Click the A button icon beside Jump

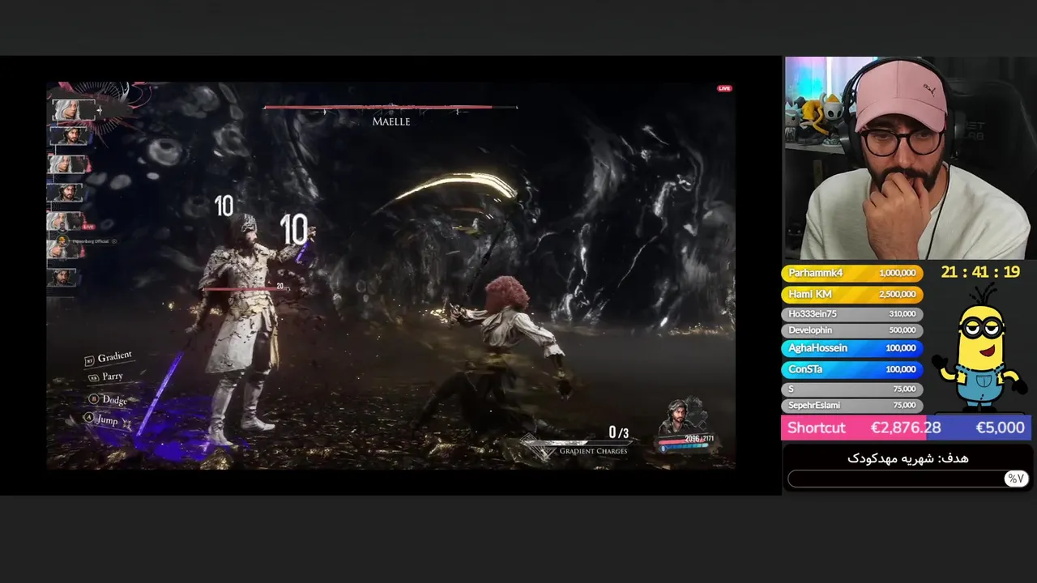[x=89, y=418]
